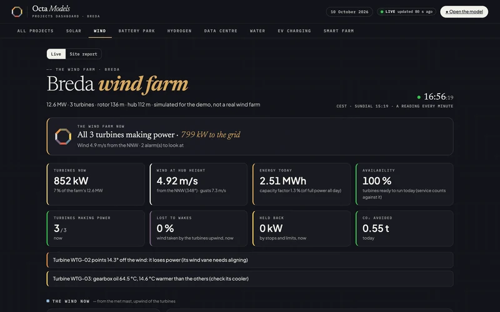The height and width of the screenshot is (312, 500).
Task: Click the '12.6 MW · 3 turbines' description line
Action: click(x=153, y=105)
